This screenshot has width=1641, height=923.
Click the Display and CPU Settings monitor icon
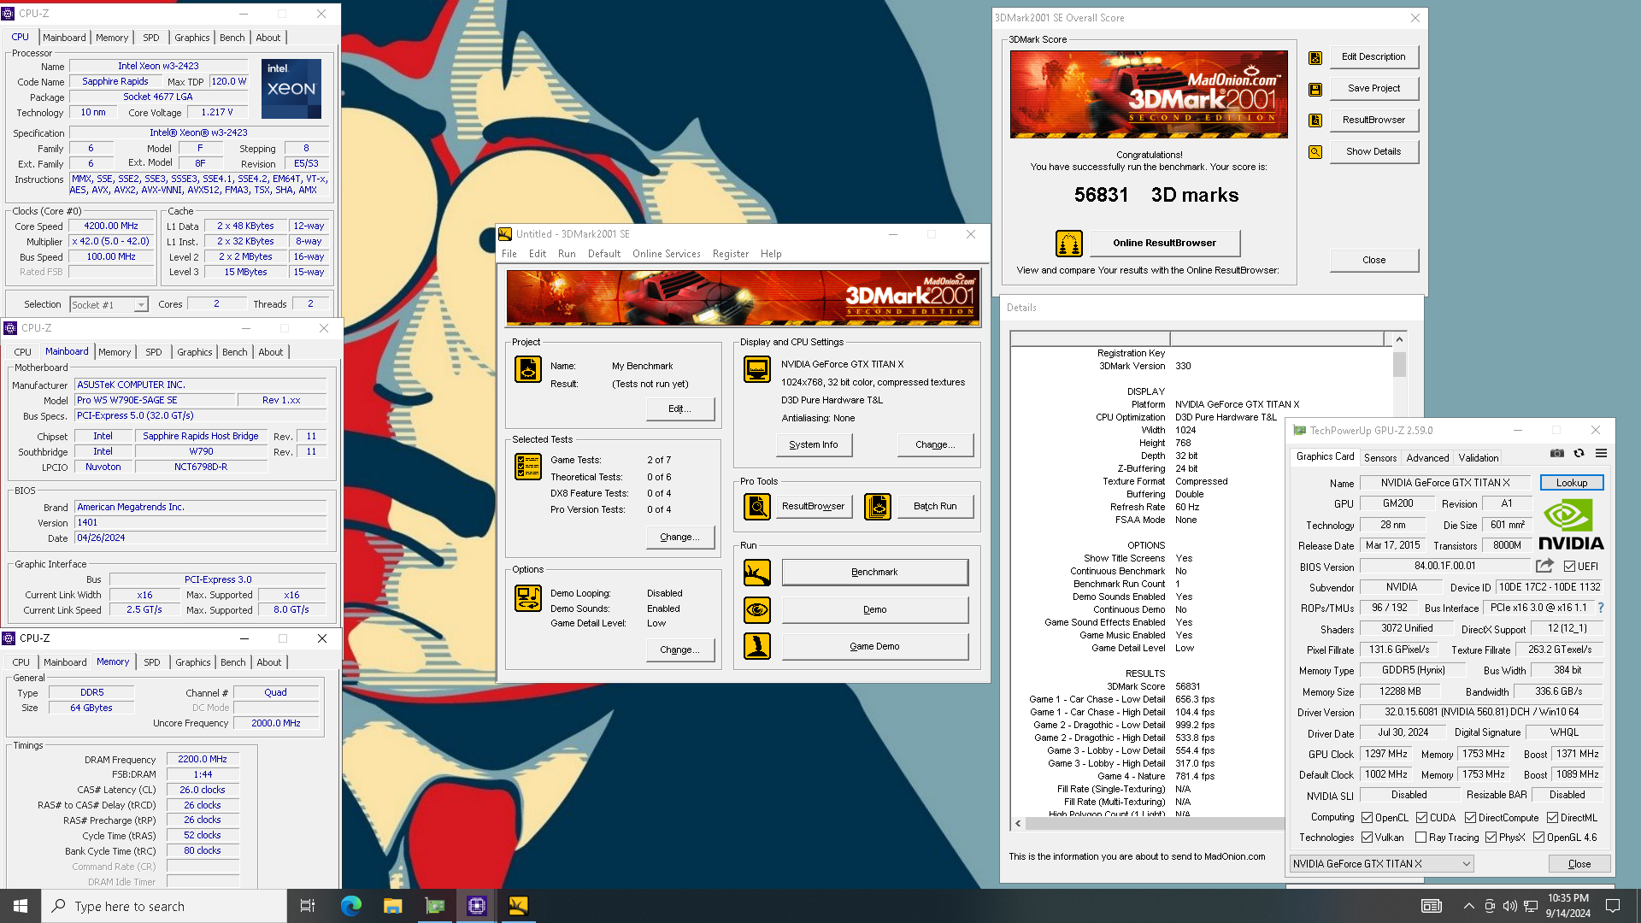[x=757, y=369]
